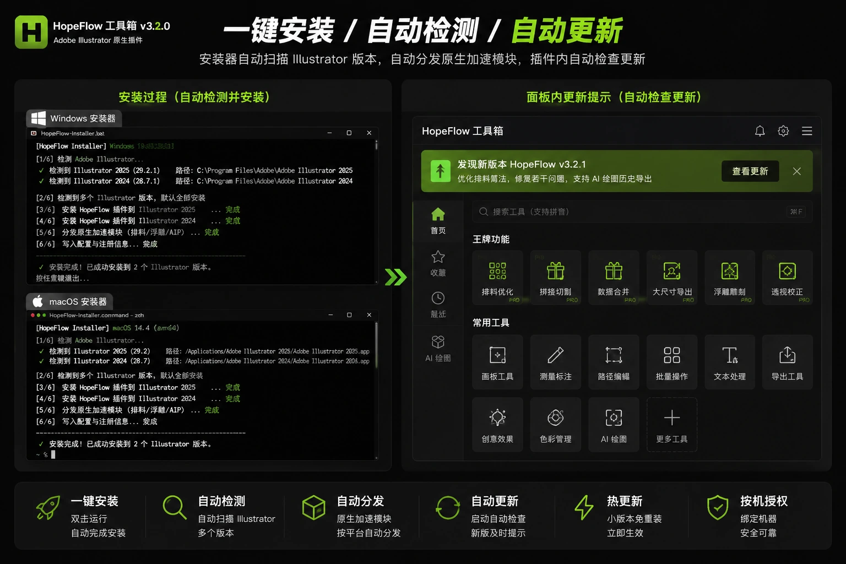Viewport: 846px width, 564px height.
Task: Open the 画板工具 tile
Action: coord(497,362)
